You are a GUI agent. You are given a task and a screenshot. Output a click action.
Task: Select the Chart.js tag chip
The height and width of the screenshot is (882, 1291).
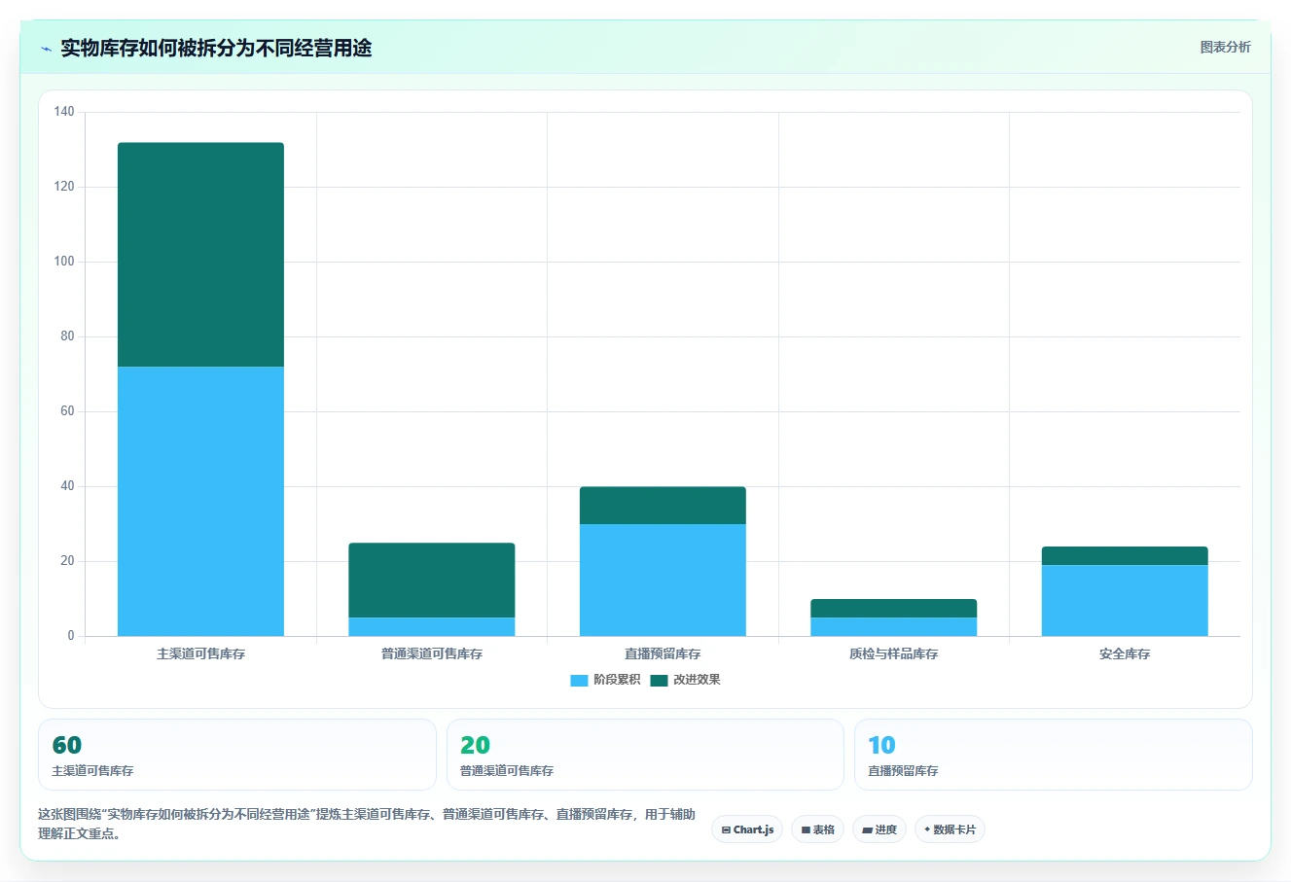[747, 829]
